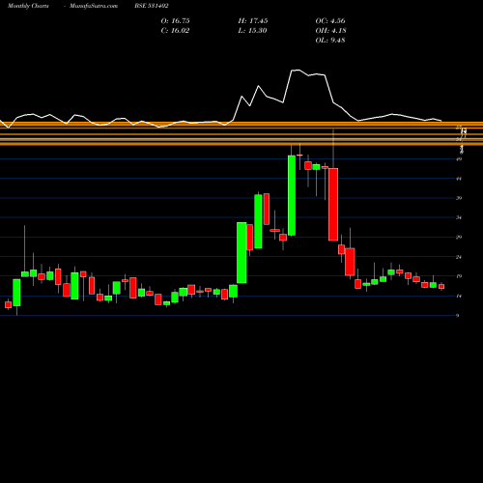
Task: Click the high value 'H: 17.45'
Action: [x=253, y=21]
